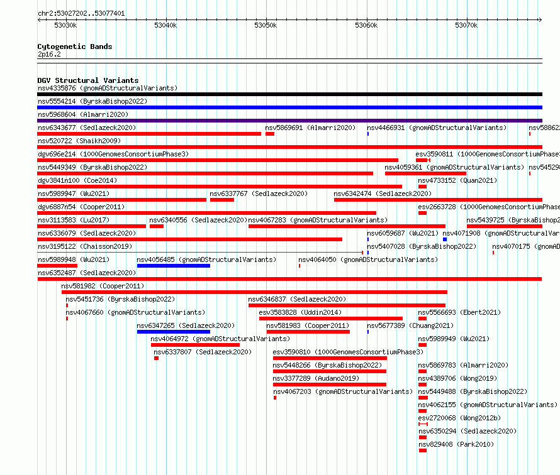
Task: Select nsv581983 Cooper2011 label
Action: pyautogui.click(x=308, y=325)
